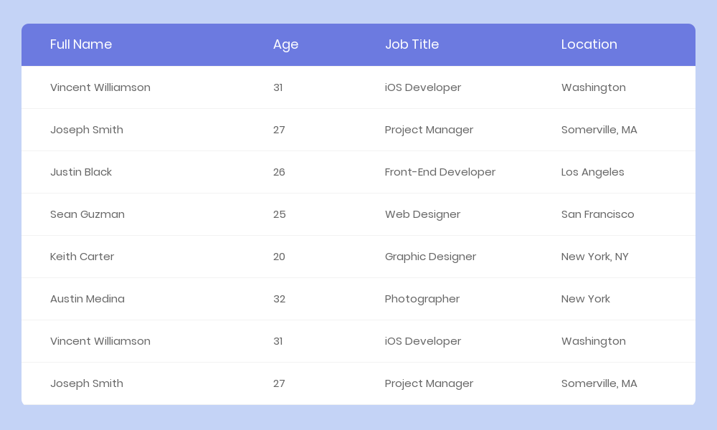Select the San Francisco location cell
The height and width of the screenshot is (430, 717).
click(x=597, y=214)
